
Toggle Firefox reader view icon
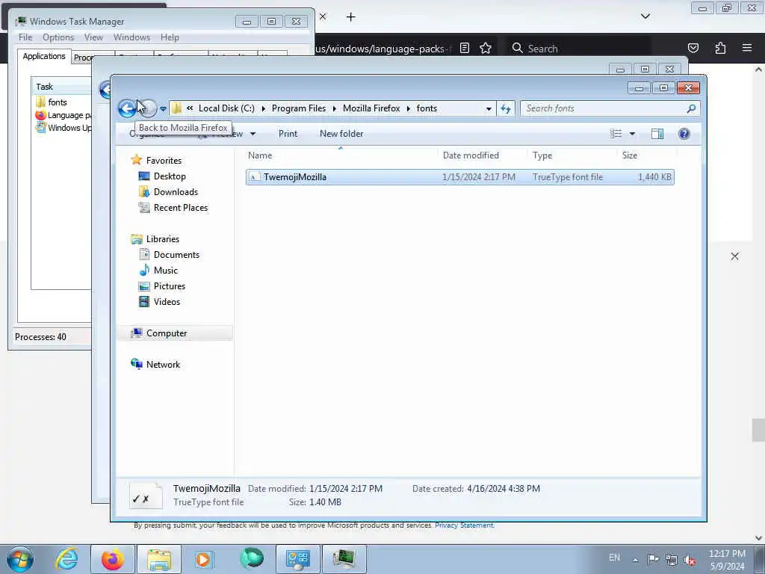coord(465,48)
